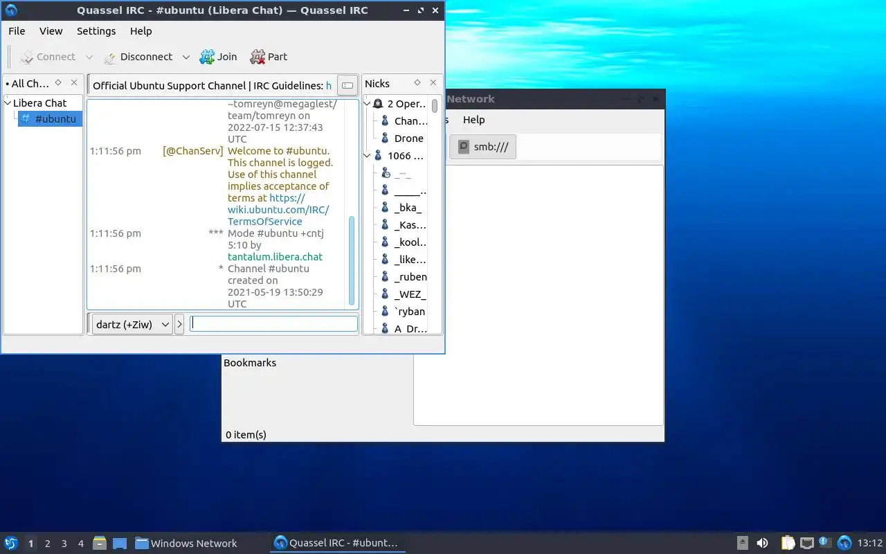Select the _like… nick
This screenshot has height=554, width=886.
tap(410, 260)
